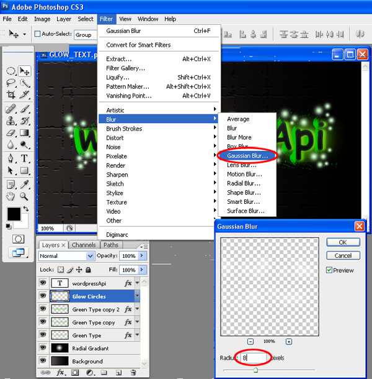
Task: Select the Clone Stamp tool
Action: tap(11, 121)
